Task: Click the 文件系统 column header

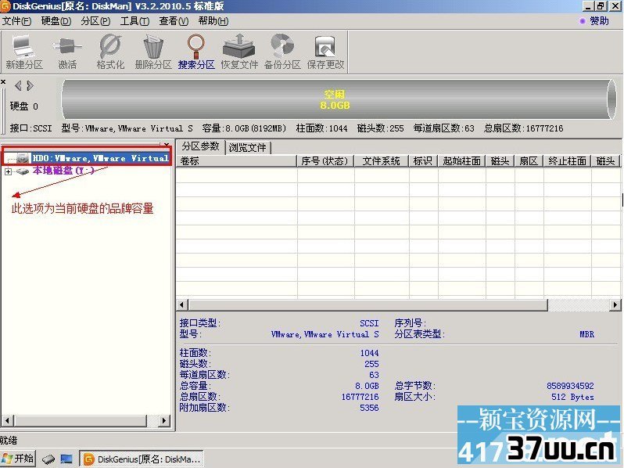Action: 382,161
